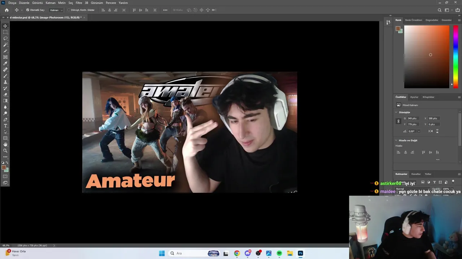462x259 pixels.
Task: Select the Horizontal Type tool
Action: [5, 126]
